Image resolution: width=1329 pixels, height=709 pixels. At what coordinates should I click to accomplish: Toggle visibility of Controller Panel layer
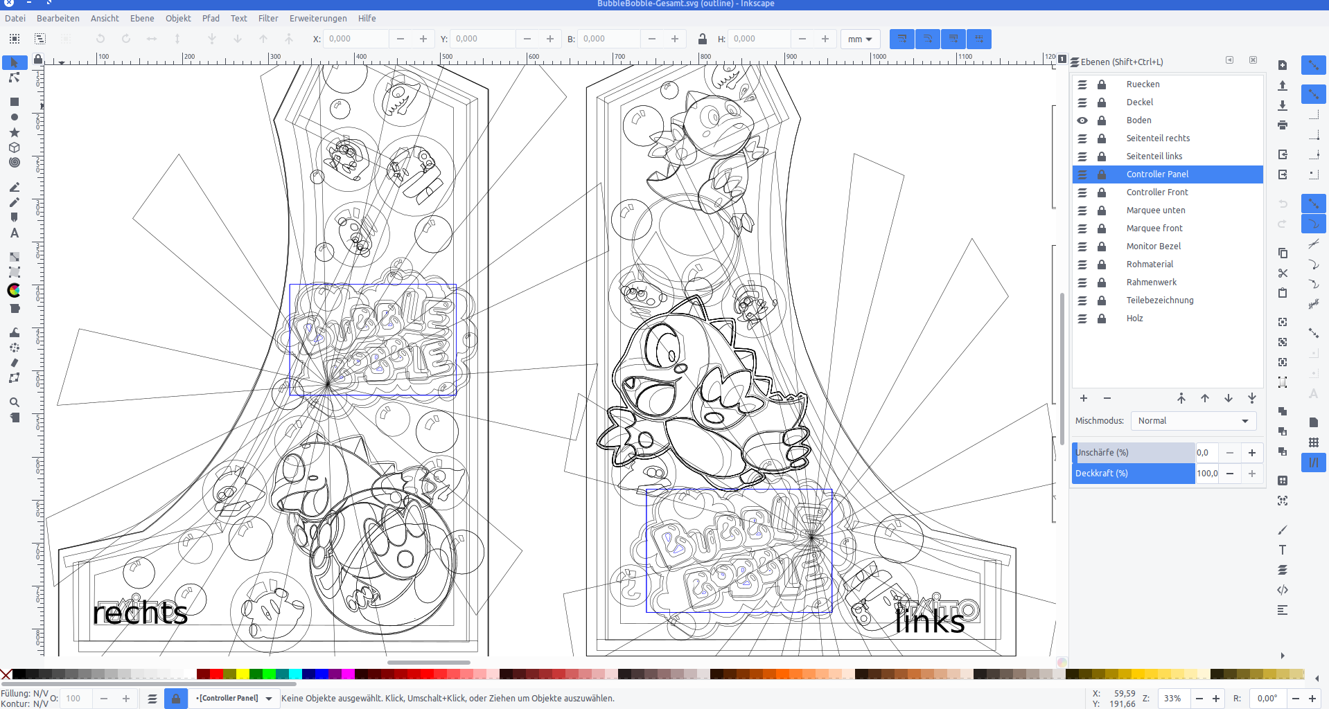(x=1082, y=174)
